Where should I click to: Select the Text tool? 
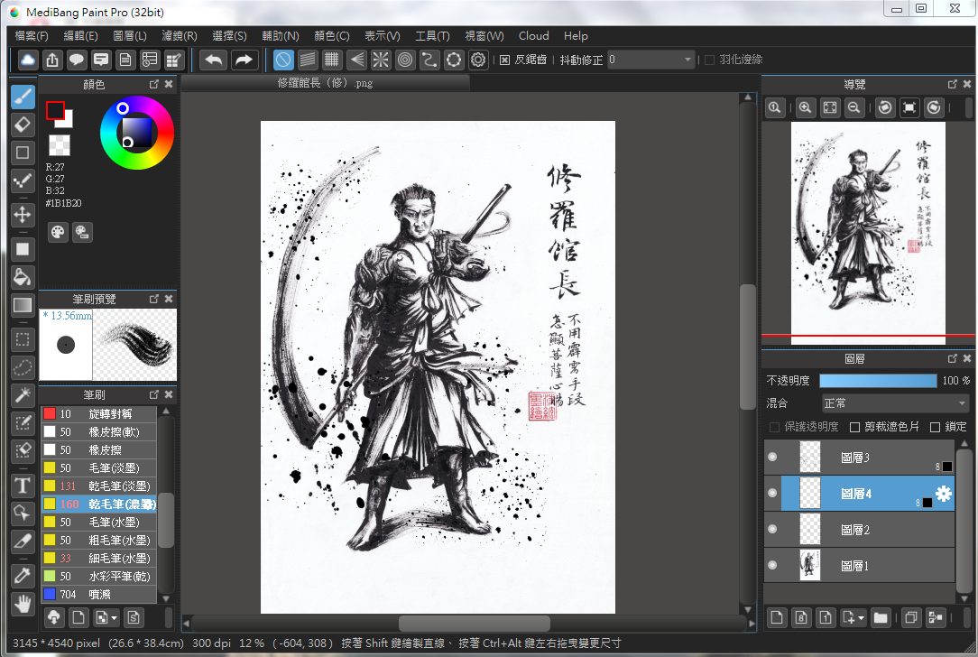(x=23, y=485)
